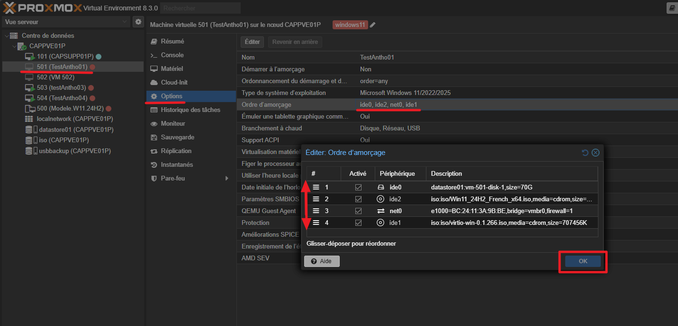Click the Description column header
The image size is (678, 326).
(512, 174)
